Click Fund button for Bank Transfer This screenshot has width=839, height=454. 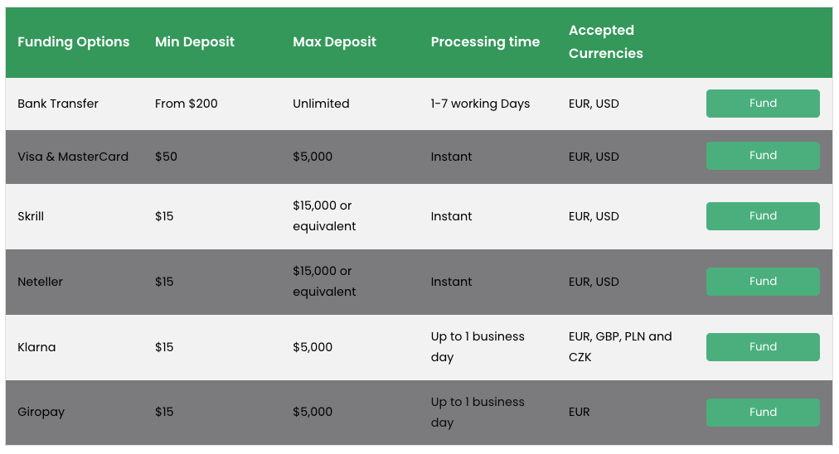pyautogui.click(x=763, y=104)
